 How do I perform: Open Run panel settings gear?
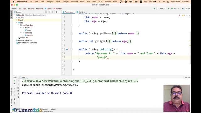pyautogui.click(x=186, y=78)
